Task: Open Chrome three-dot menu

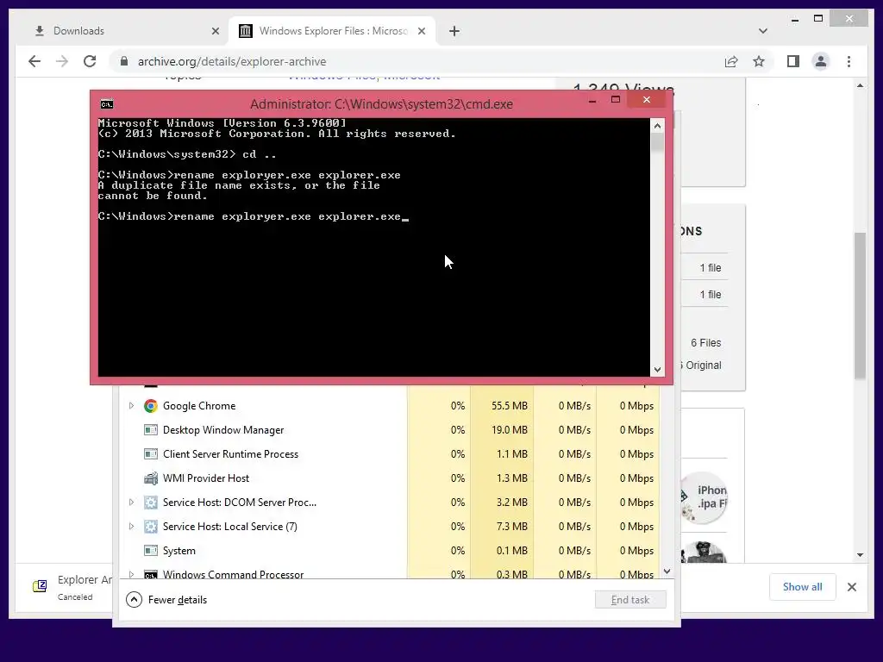Action: pyautogui.click(x=849, y=61)
